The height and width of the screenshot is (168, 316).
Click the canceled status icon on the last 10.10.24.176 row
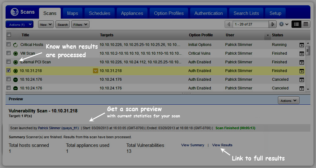click(15, 88)
